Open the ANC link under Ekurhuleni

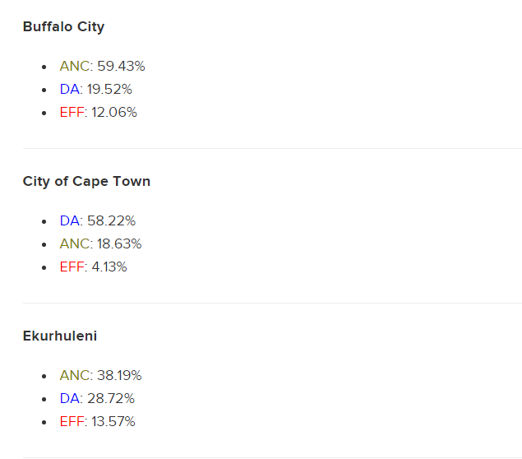coord(75,375)
